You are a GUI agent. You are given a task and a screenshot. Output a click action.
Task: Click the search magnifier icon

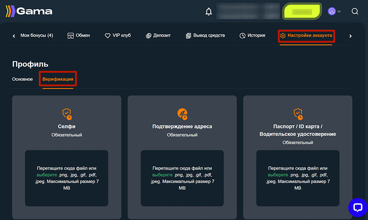[x=355, y=11]
